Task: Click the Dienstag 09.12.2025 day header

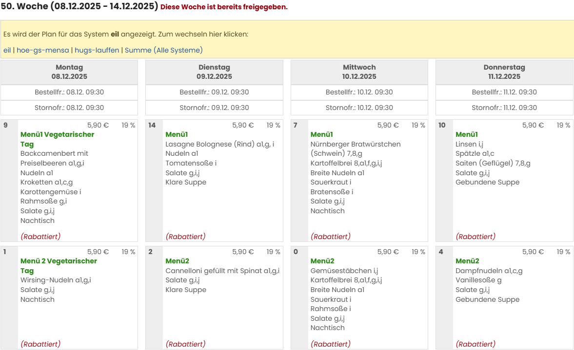Action: (214, 72)
